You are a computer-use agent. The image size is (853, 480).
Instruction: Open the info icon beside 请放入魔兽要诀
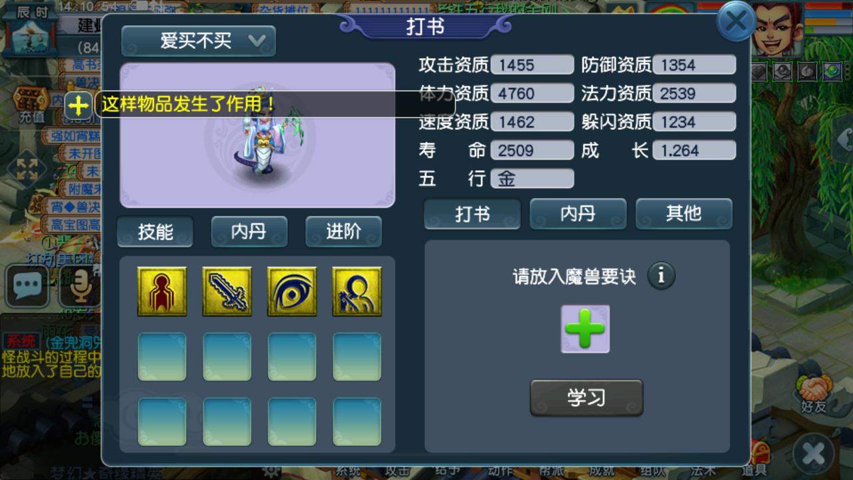661,275
